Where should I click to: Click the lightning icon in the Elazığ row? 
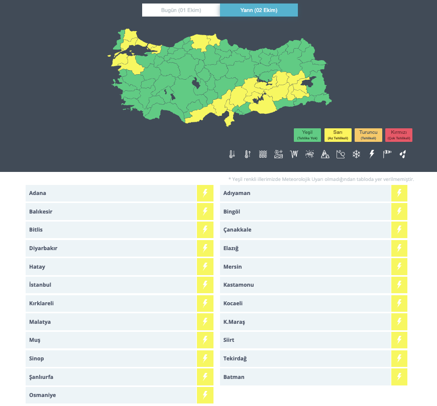pyautogui.click(x=399, y=248)
